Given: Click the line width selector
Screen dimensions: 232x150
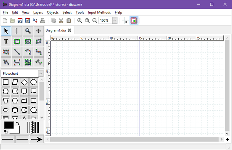Looking at the screenshot, I should pos(33,127).
